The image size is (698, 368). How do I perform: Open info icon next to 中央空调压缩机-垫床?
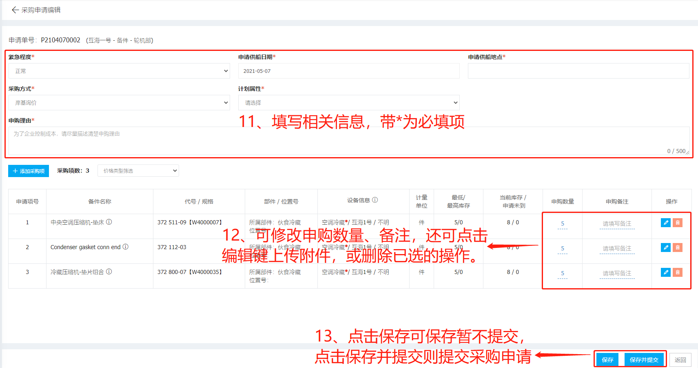(x=109, y=222)
